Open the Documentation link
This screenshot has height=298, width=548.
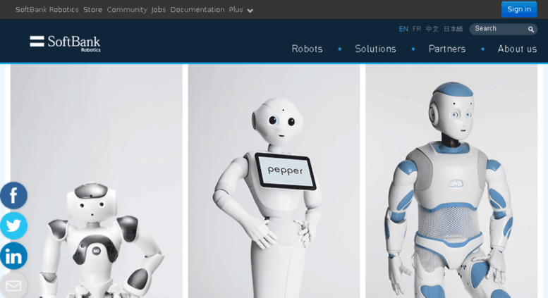tap(197, 10)
